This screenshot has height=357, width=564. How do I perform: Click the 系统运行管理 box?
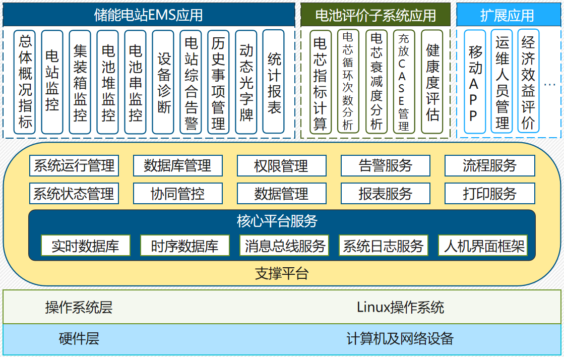point(74,165)
